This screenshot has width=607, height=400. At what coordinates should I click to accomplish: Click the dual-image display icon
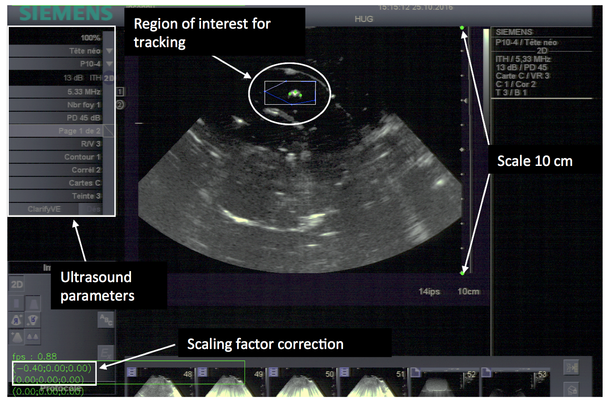point(33,337)
